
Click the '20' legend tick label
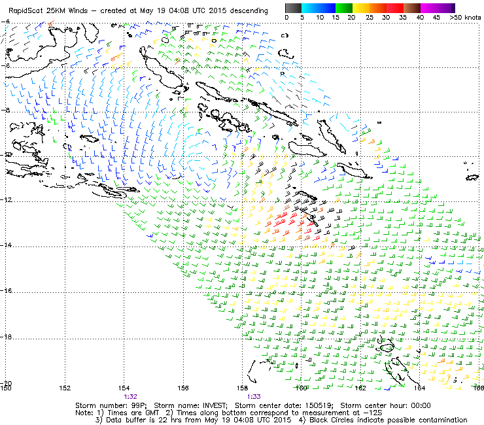[351, 17]
